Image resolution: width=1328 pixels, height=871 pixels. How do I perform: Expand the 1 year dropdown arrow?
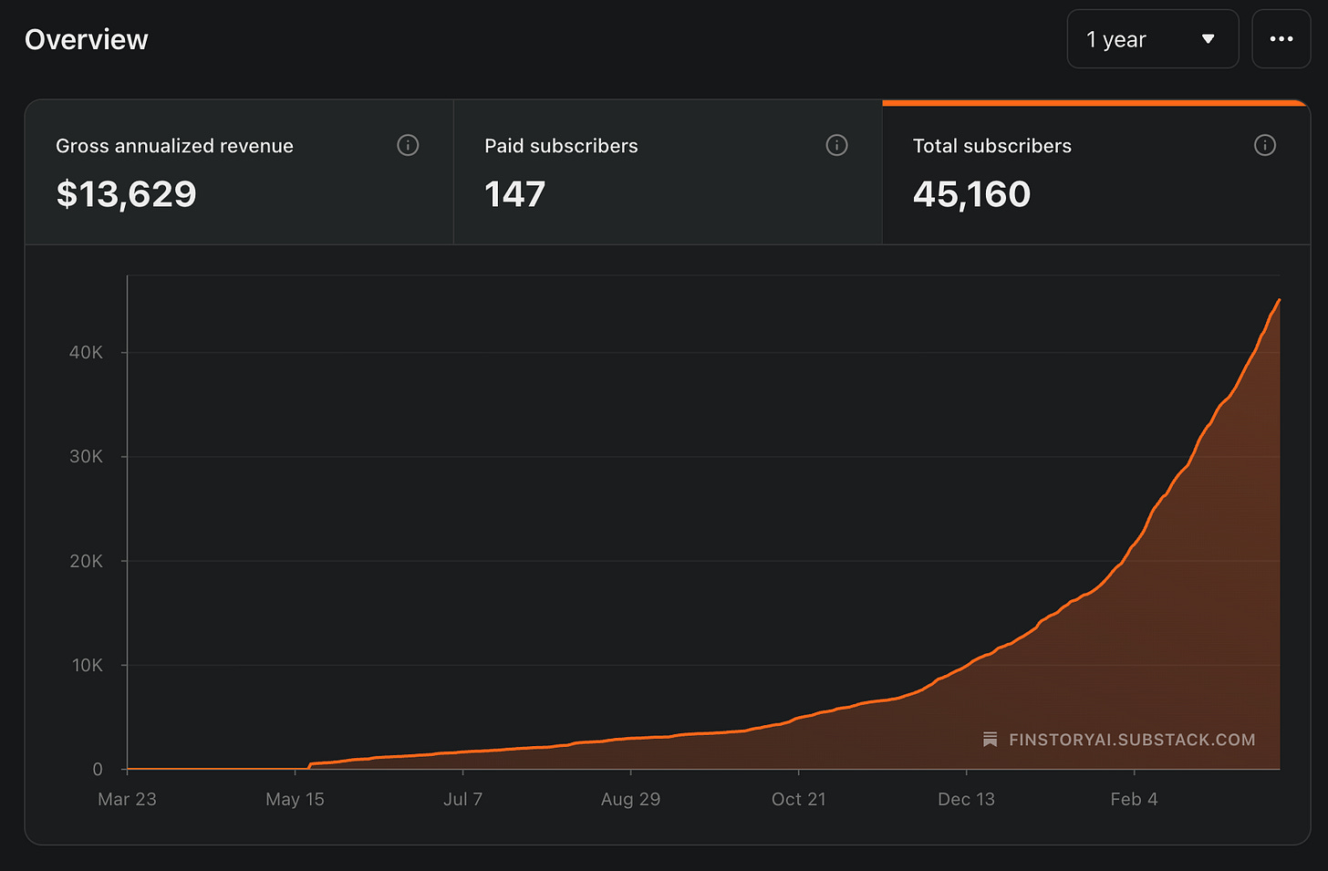[x=1209, y=39]
